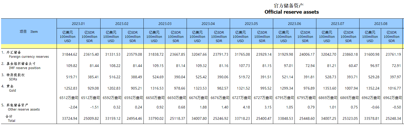Click the total value 33724.94
Viewport: 404px width, 125px height.
(x=69, y=119)
